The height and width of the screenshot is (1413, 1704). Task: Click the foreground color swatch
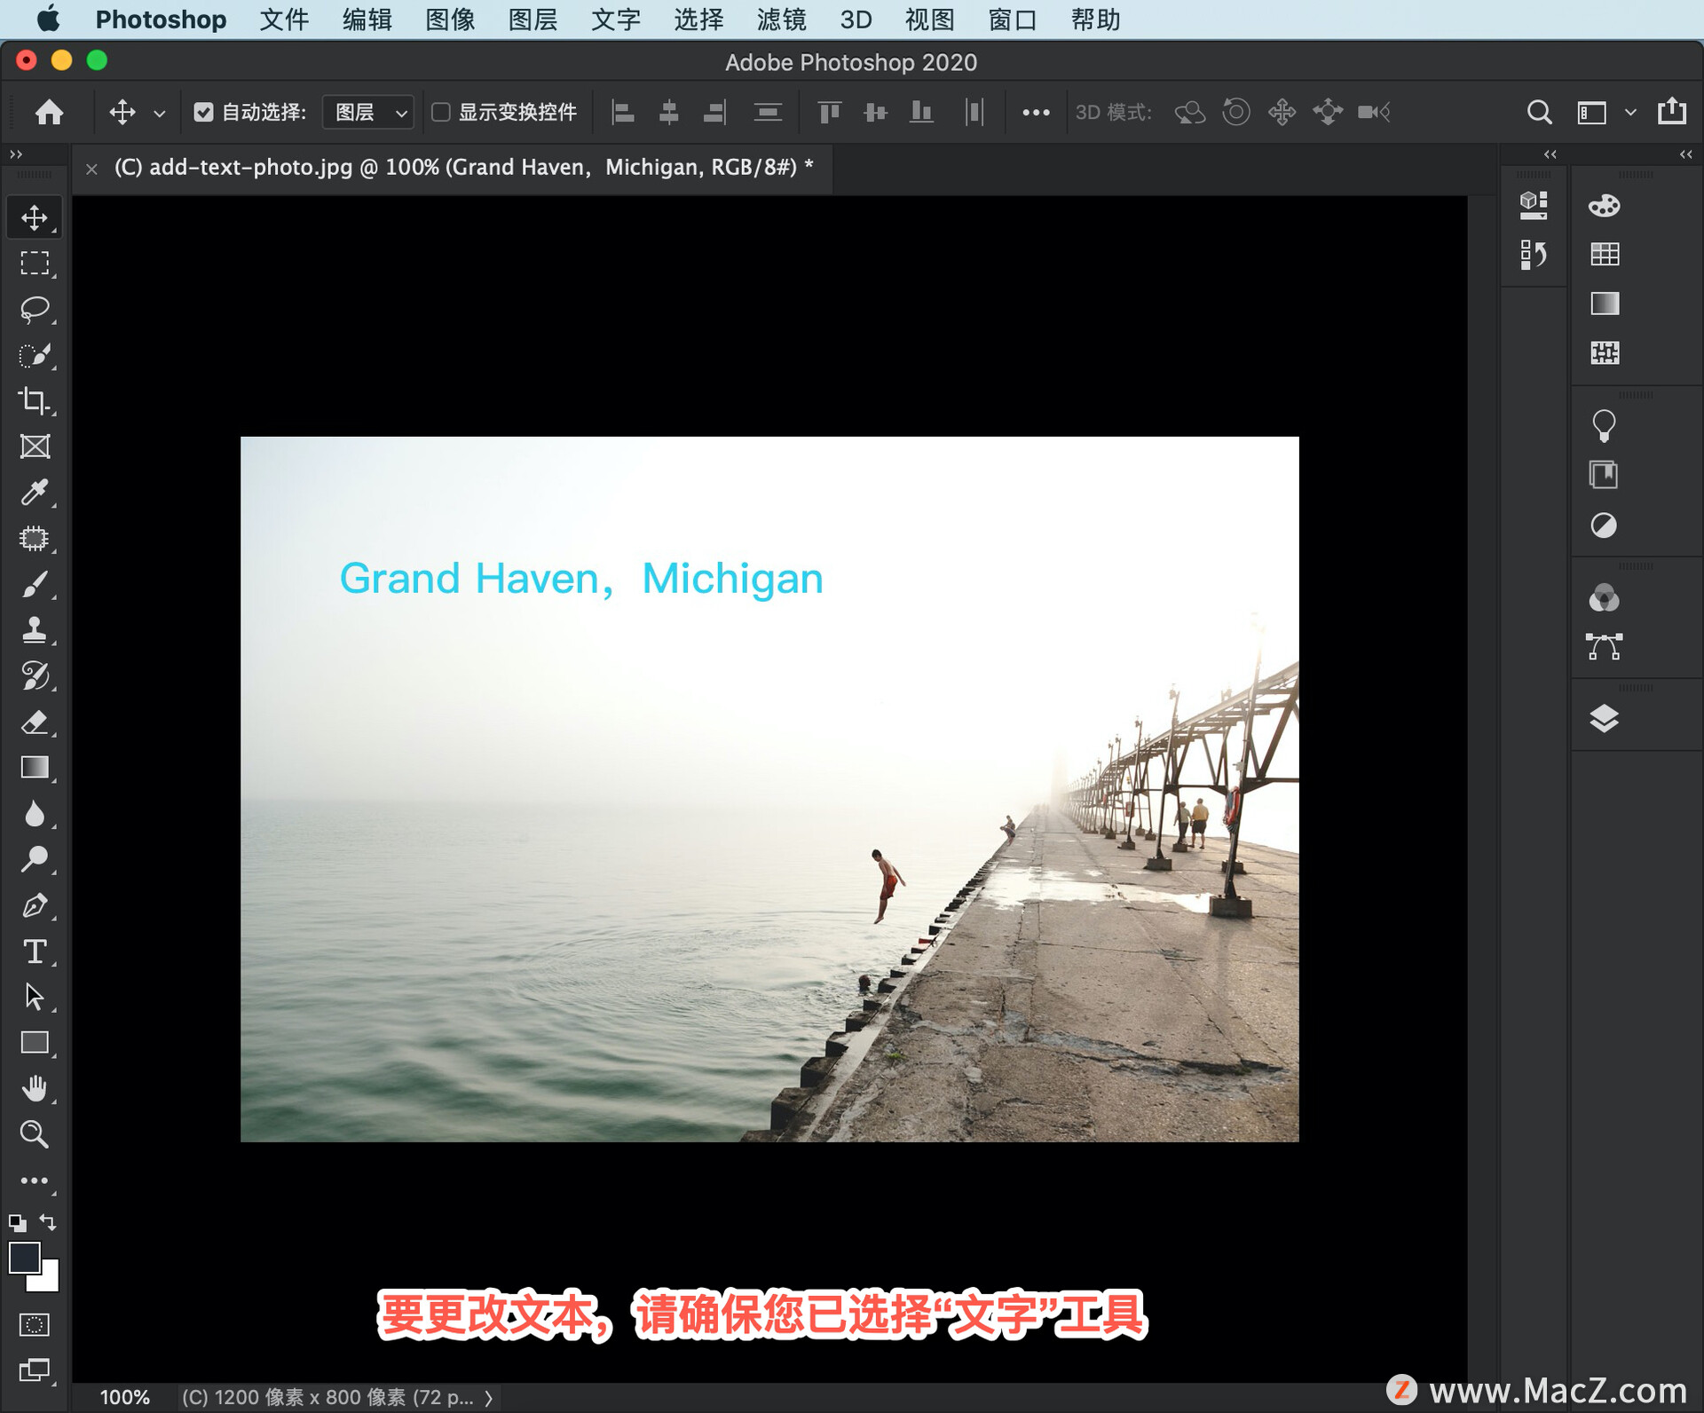(x=24, y=1258)
